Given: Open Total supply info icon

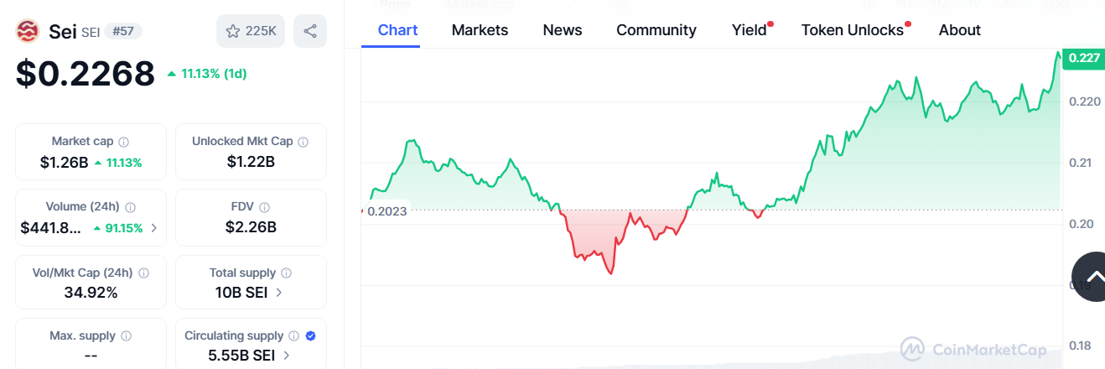Looking at the screenshot, I should click(x=287, y=273).
